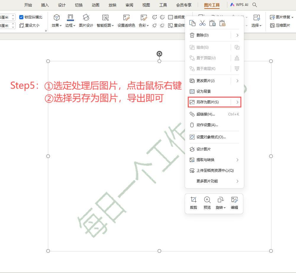Select the 智能抠图 smart cutout tool
The height and width of the screenshot is (273, 296).
click(x=105, y=21)
